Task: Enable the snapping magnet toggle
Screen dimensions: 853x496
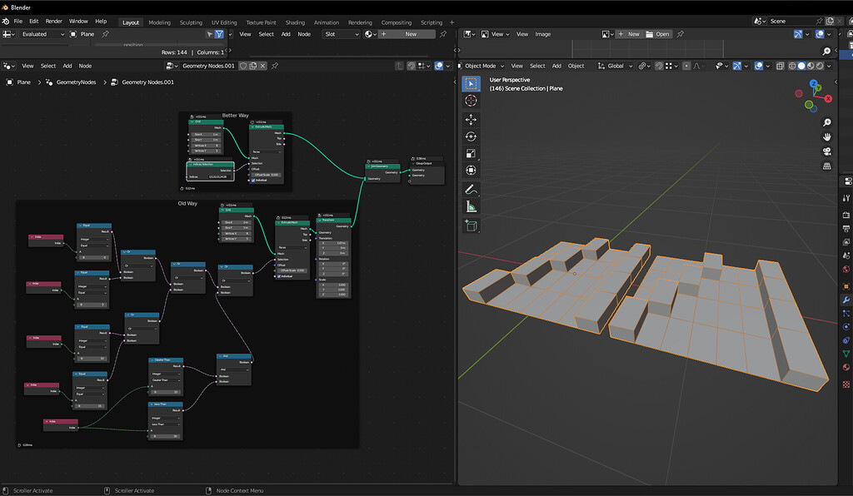Action: [x=658, y=66]
